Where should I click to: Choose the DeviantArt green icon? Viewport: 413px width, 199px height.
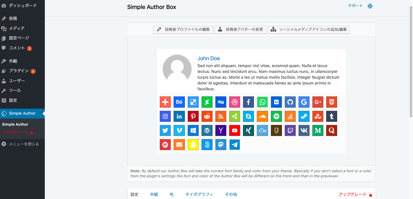pos(207,102)
